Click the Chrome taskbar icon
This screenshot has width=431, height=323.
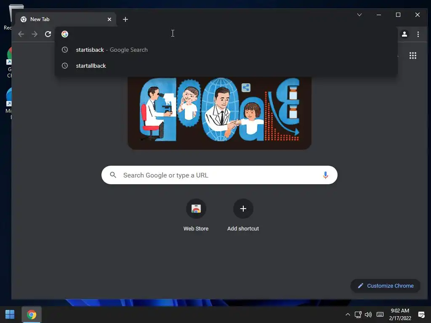31,315
